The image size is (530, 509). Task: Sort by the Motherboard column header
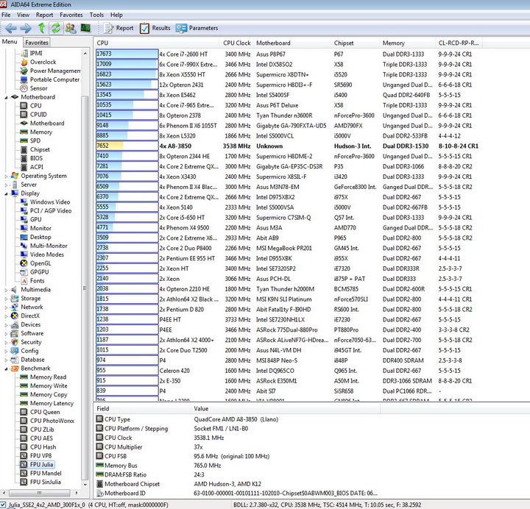click(x=291, y=43)
